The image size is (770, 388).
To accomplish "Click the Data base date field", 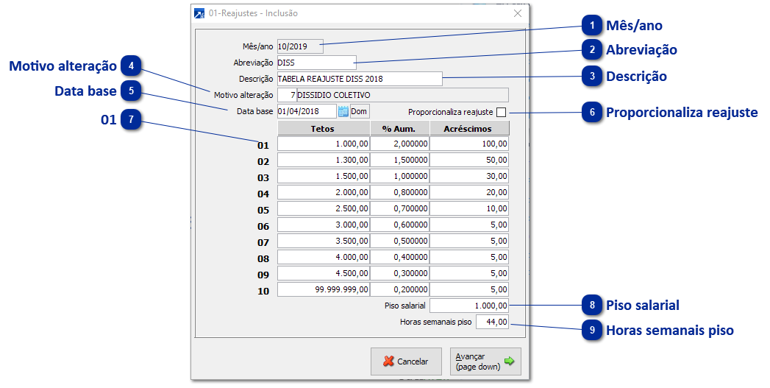I will tap(307, 111).
